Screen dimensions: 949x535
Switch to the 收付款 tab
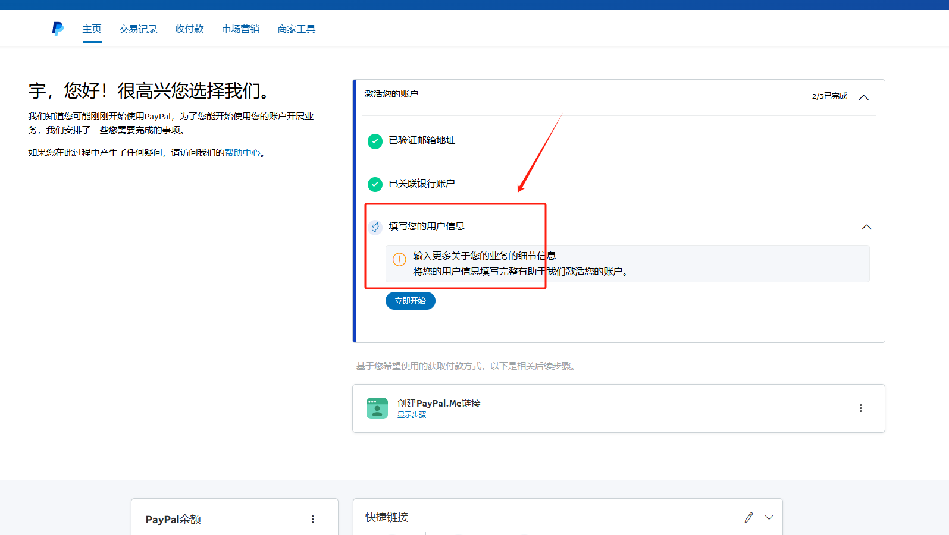coord(189,29)
